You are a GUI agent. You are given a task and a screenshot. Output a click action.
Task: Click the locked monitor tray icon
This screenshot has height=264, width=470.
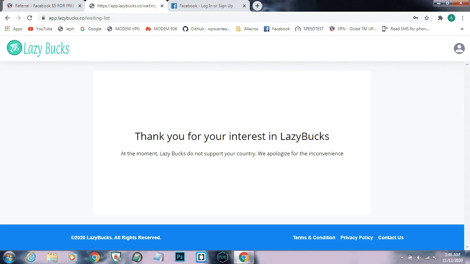435,257
